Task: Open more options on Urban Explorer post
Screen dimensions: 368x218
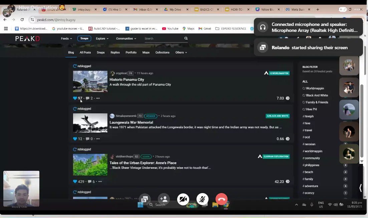Action: click(x=100, y=181)
